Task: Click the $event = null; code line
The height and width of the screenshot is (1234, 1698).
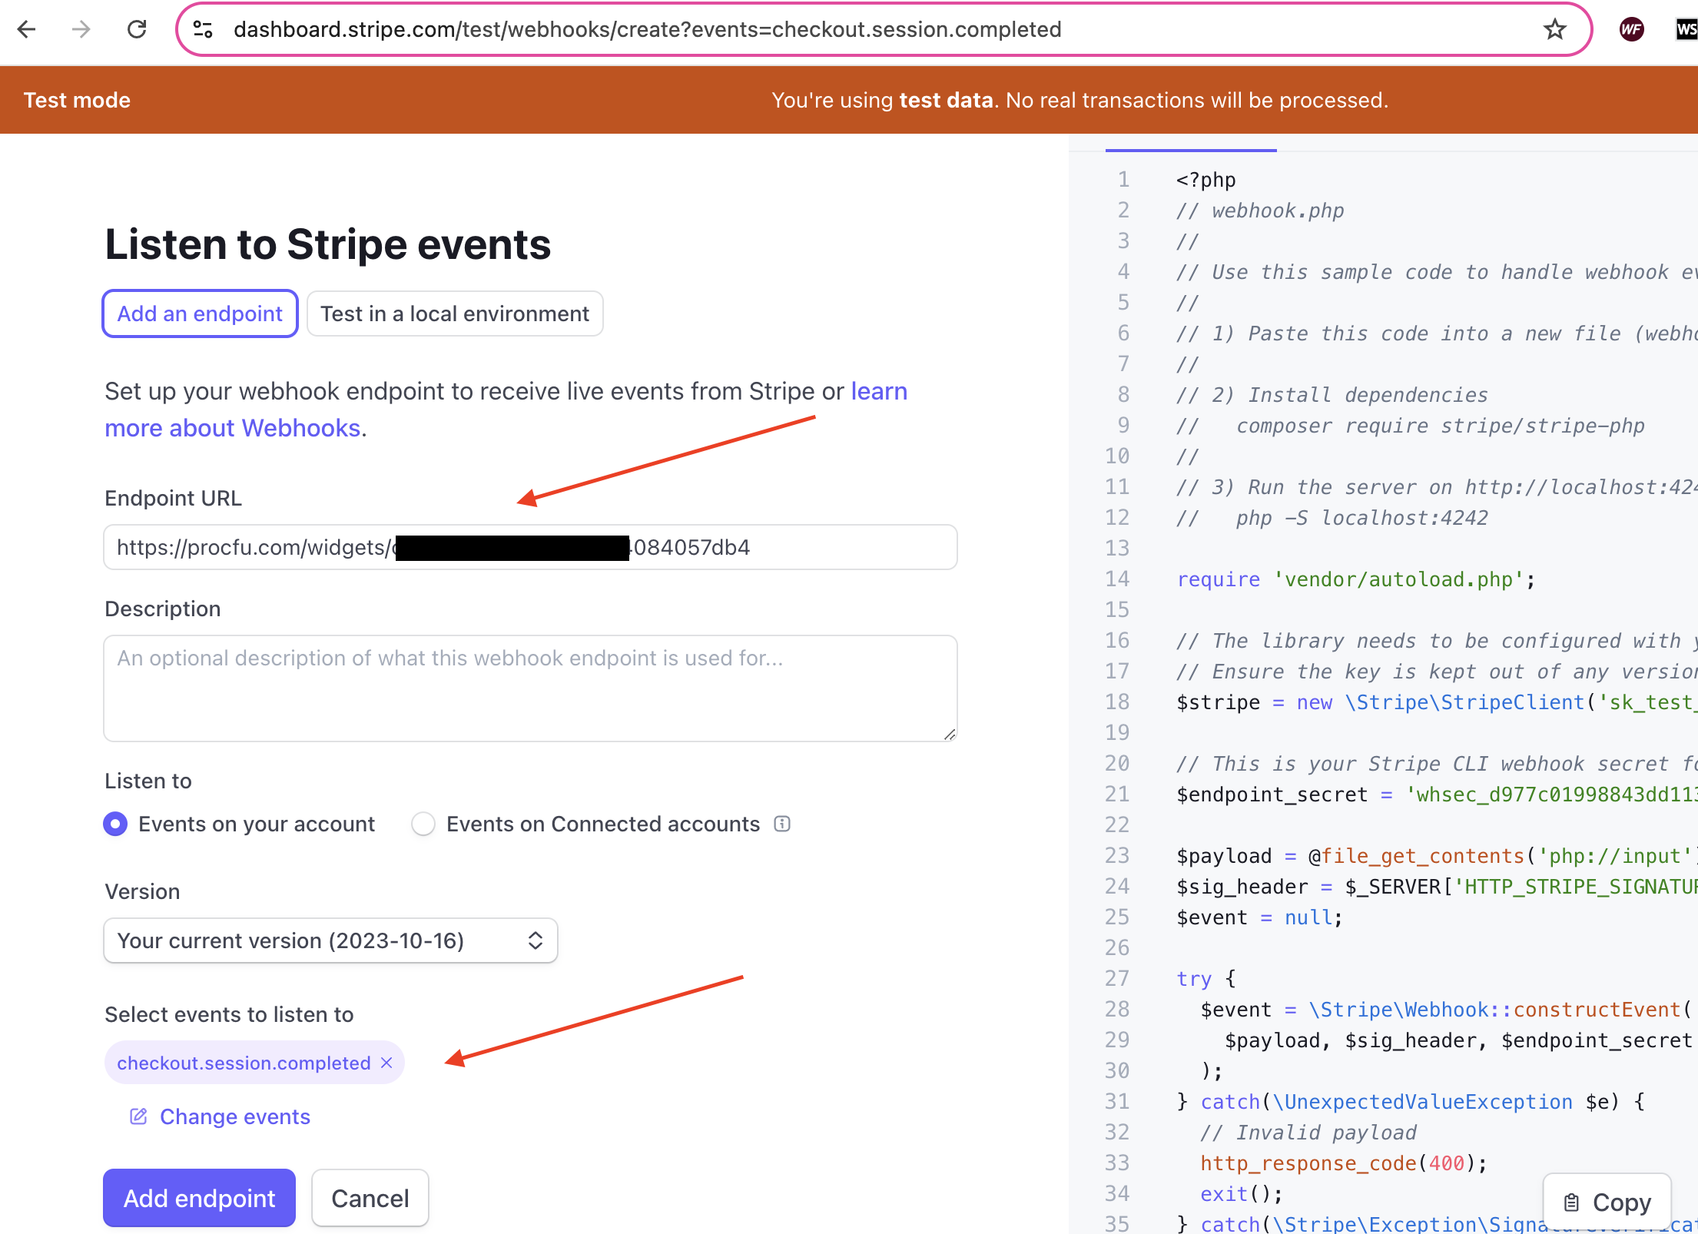Action: (1259, 917)
